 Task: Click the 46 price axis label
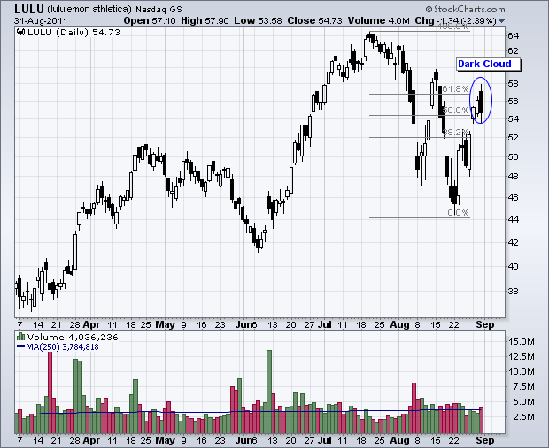514,197
